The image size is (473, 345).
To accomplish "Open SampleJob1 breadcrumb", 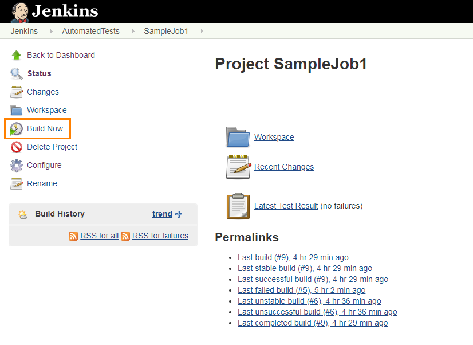I will point(166,31).
